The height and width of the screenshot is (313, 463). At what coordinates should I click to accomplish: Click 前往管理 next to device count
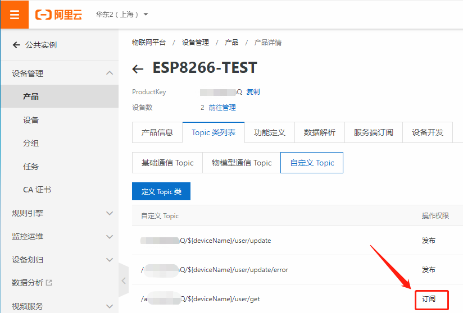(x=222, y=108)
